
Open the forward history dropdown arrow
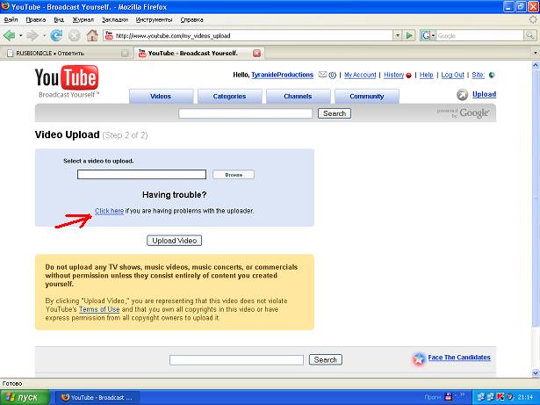click(x=44, y=35)
